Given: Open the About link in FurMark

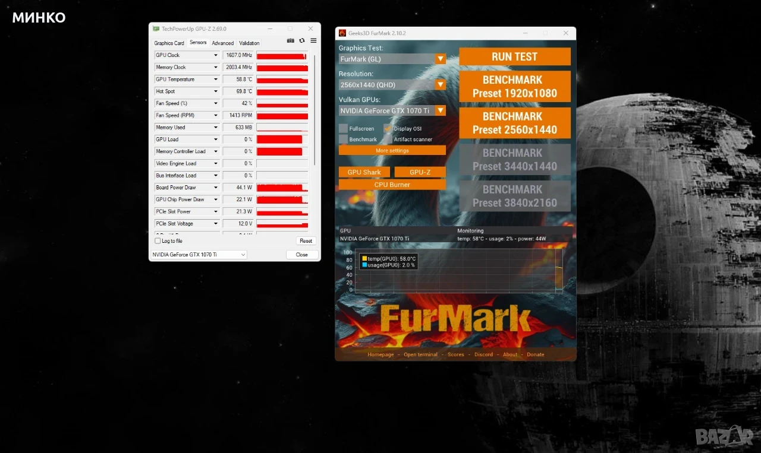Looking at the screenshot, I should [510, 354].
